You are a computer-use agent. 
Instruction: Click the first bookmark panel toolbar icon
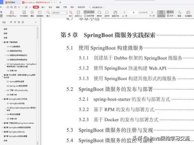[x=11, y=22]
